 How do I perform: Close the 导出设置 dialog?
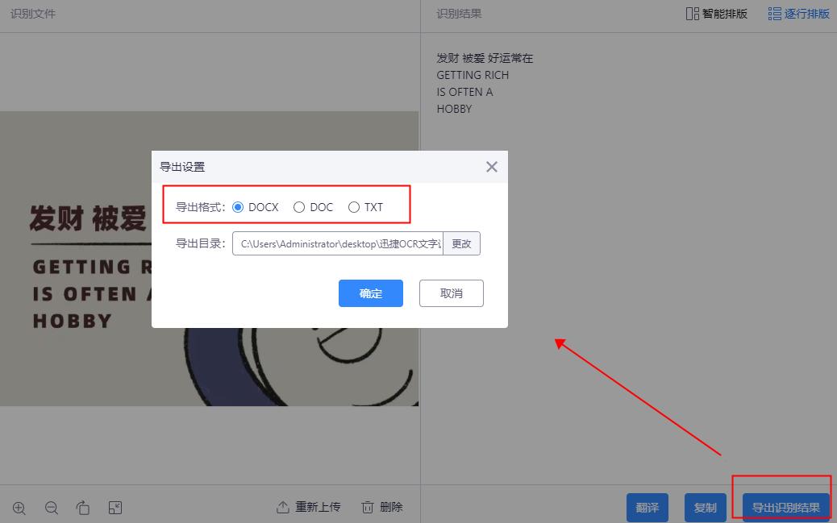[x=491, y=167]
